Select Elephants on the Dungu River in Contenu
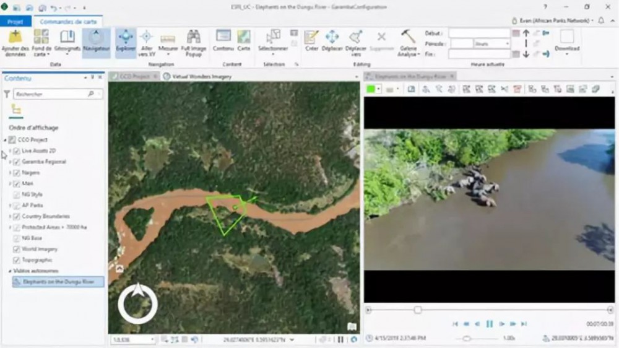Viewport: 619px width, 348px height. pyautogui.click(x=58, y=282)
